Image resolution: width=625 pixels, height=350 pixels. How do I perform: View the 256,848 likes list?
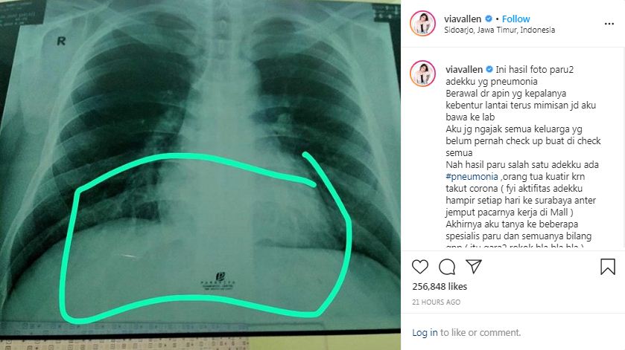coord(440,286)
